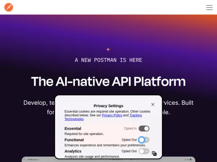217x162 pixels.
Task: Click the Postman logo icon
Action: click(9, 7)
